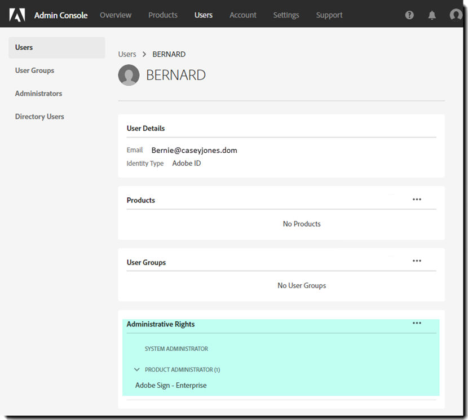Select the Users tab in top bar
Image resolution: width=468 pixels, height=420 pixels.
[203, 15]
